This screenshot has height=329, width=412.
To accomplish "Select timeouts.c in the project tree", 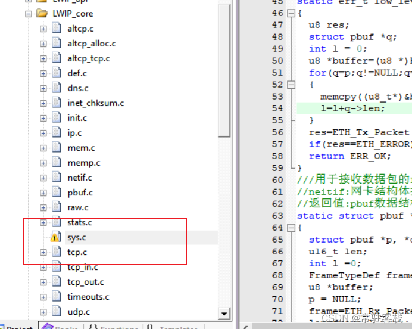I will [88, 297].
